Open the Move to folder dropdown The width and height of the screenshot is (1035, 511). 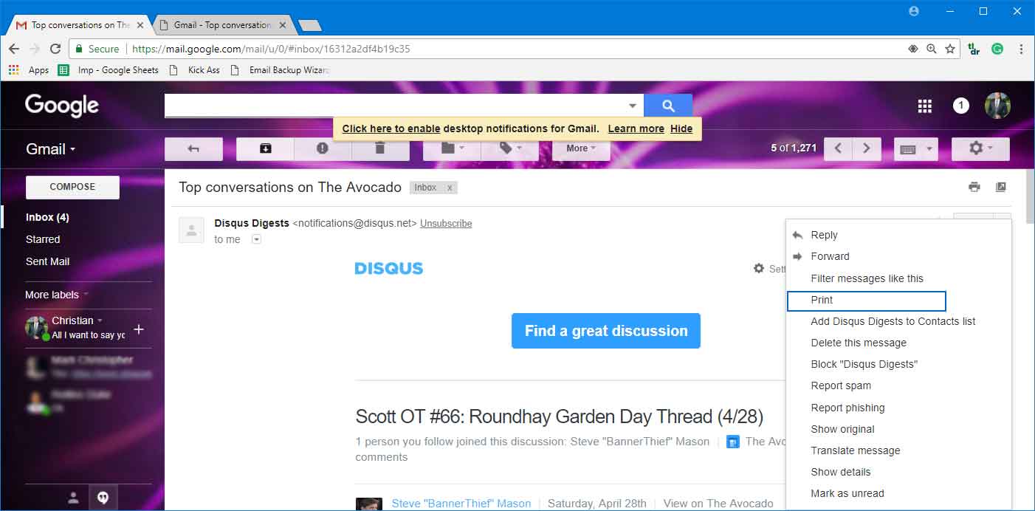coord(452,148)
